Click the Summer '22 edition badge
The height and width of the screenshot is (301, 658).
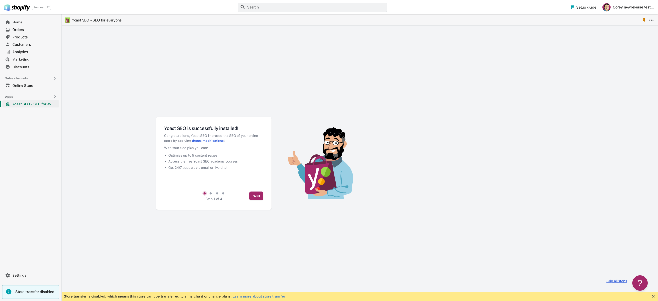[41, 7]
